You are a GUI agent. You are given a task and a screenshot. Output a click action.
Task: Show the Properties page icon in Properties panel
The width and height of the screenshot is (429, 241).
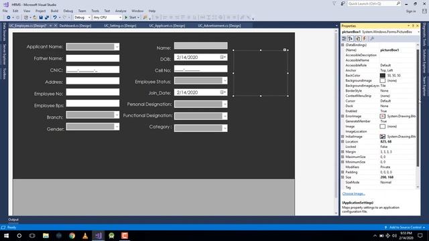pos(358,39)
